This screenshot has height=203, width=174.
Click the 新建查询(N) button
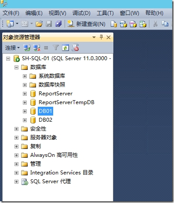tap(87, 24)
